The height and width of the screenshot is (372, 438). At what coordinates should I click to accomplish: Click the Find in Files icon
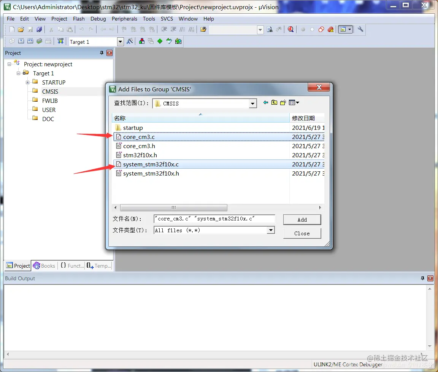point(203,29)
